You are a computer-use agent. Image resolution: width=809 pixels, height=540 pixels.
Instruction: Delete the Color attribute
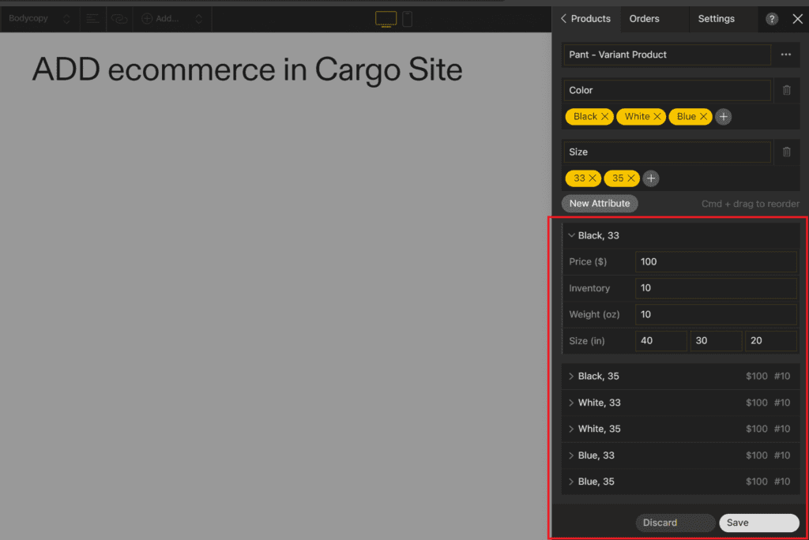tap(786, 90)
